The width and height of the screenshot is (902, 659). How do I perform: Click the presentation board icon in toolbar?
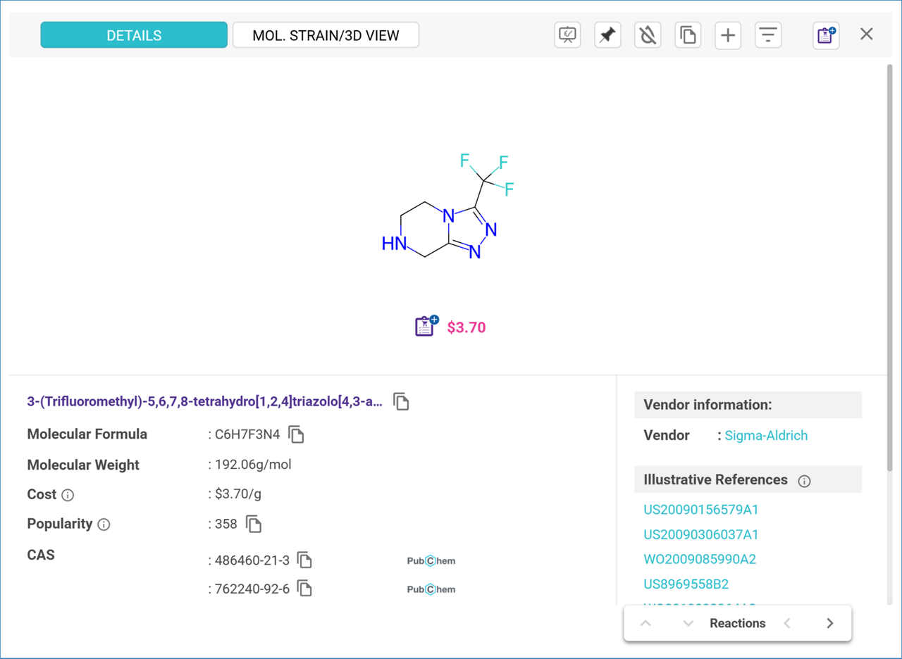[x=567, y=34]
